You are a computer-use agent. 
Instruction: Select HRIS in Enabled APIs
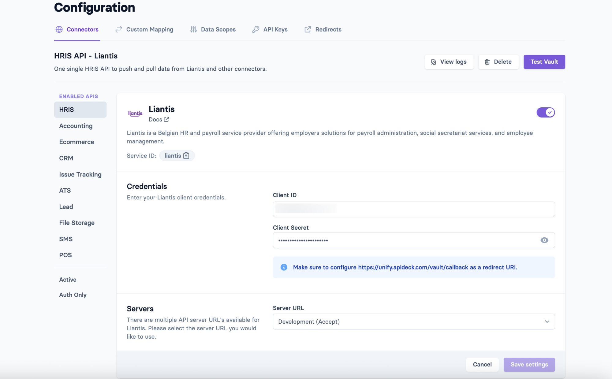tap(80, 110)
